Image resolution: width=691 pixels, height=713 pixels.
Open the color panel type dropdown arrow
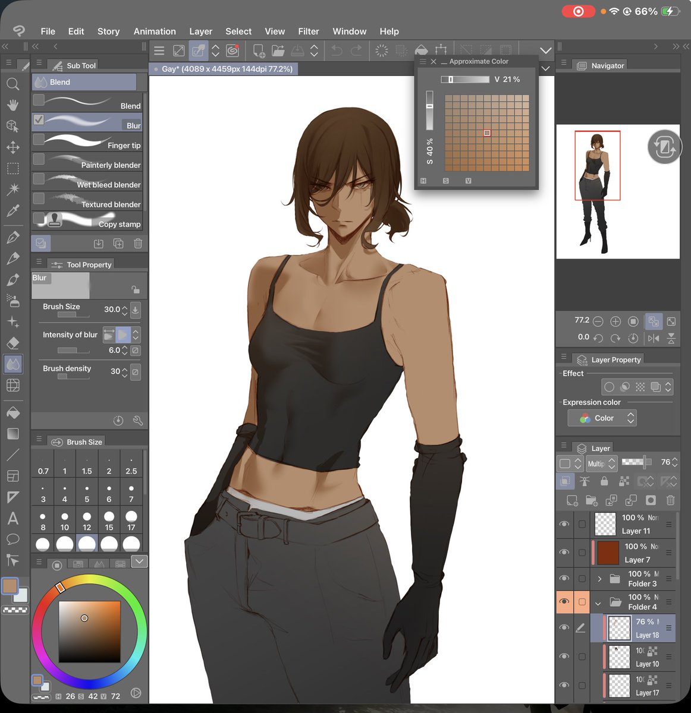click(x=139, y=561)
